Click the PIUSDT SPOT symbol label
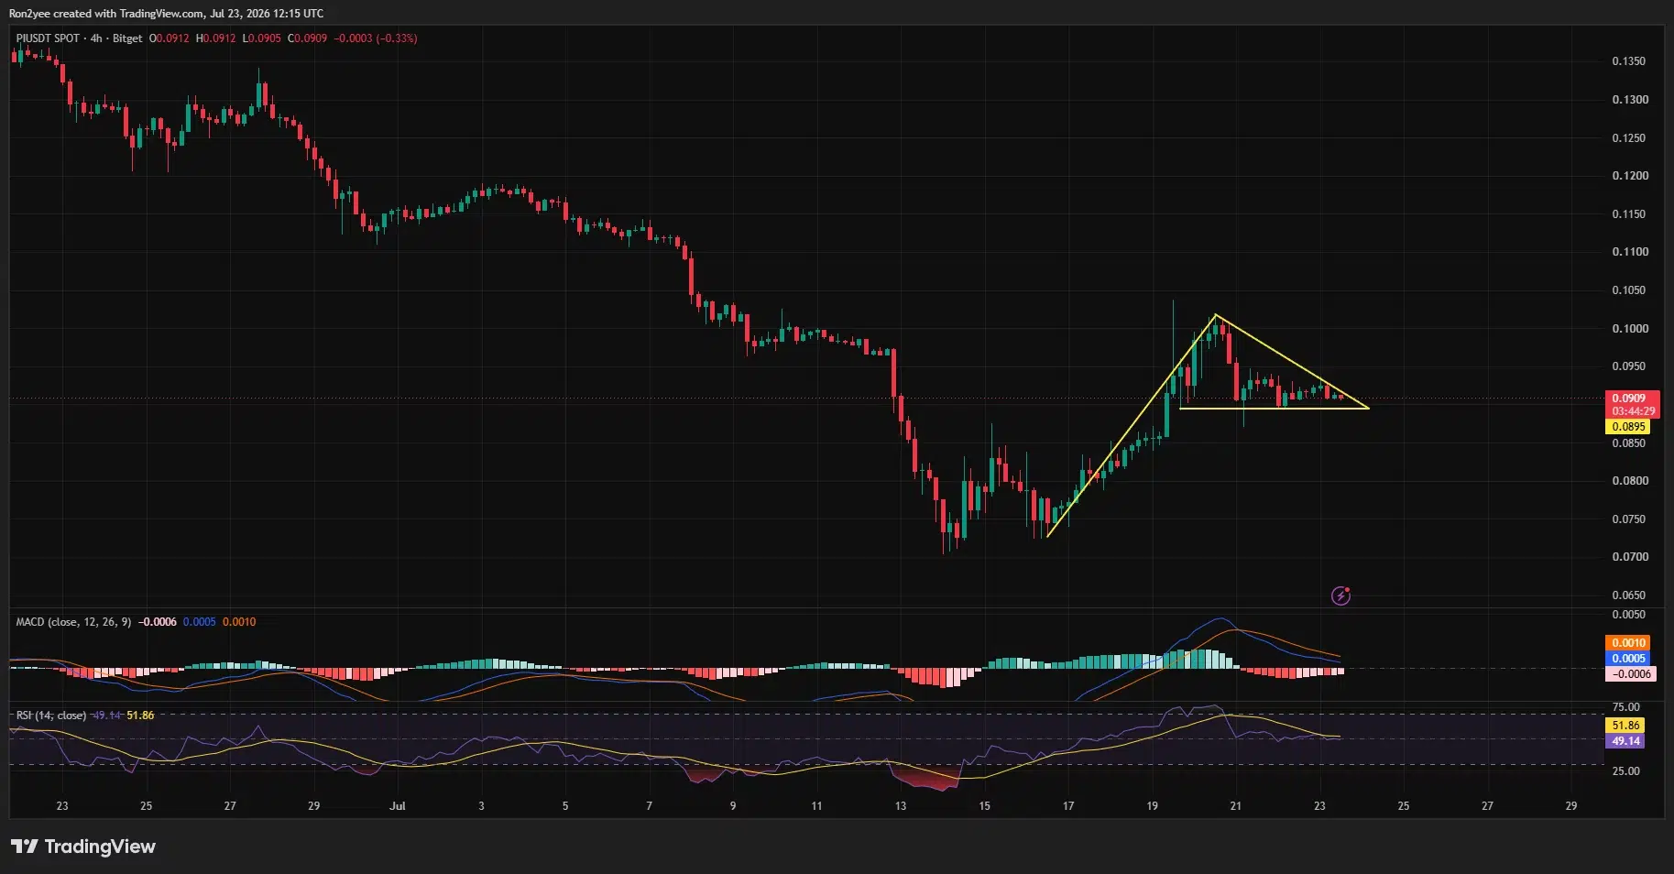This screenshot has height=874, width=1674. click(48, 38)
